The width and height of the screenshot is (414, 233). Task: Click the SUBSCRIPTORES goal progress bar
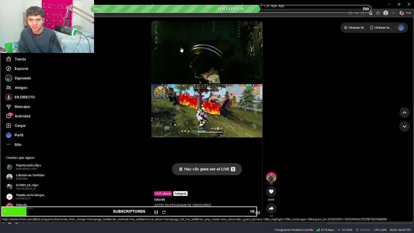point(129,211)
